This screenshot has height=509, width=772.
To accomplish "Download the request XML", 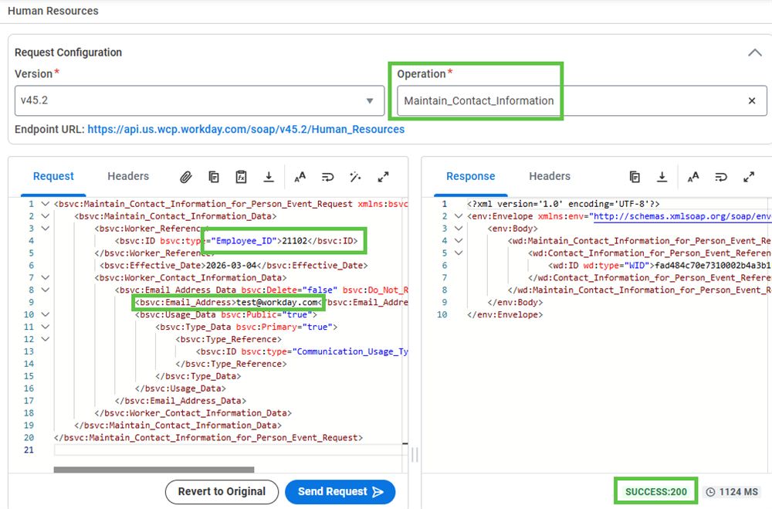I will coord(269,177).
